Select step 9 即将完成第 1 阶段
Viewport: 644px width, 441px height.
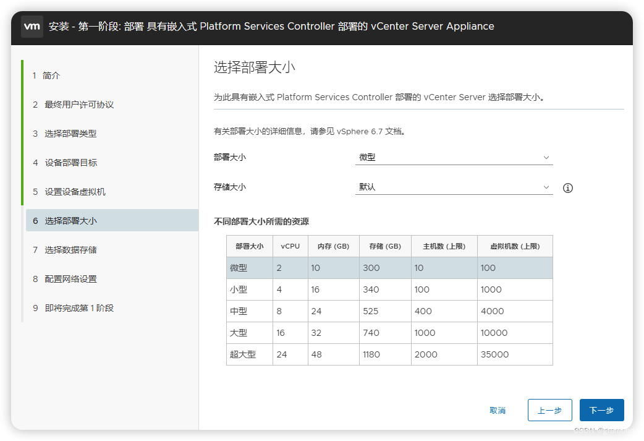pos(73,308)
